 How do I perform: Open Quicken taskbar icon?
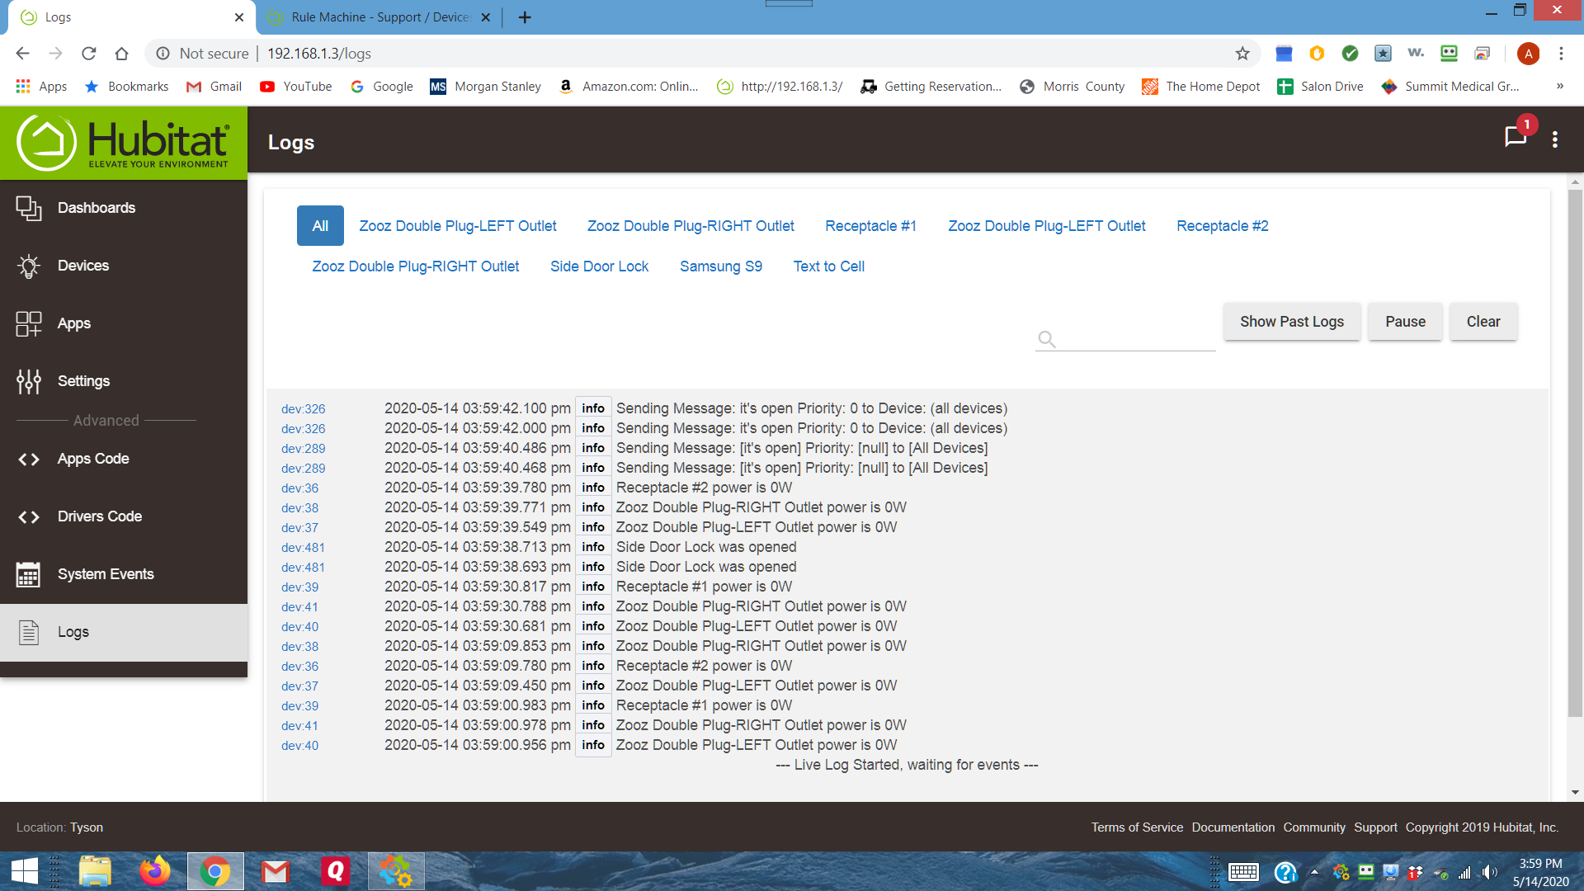(336, 871)
